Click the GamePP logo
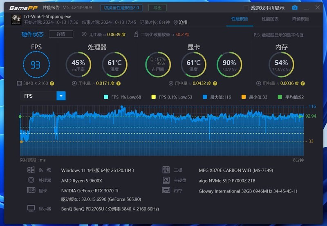The width and height of the screenshot is (327, 226). [x=23, y=8]
